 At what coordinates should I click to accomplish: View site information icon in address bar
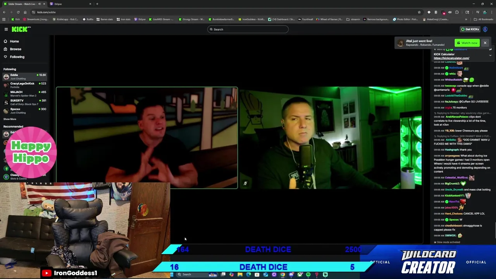pyautogui.click(x=33, y=12)
